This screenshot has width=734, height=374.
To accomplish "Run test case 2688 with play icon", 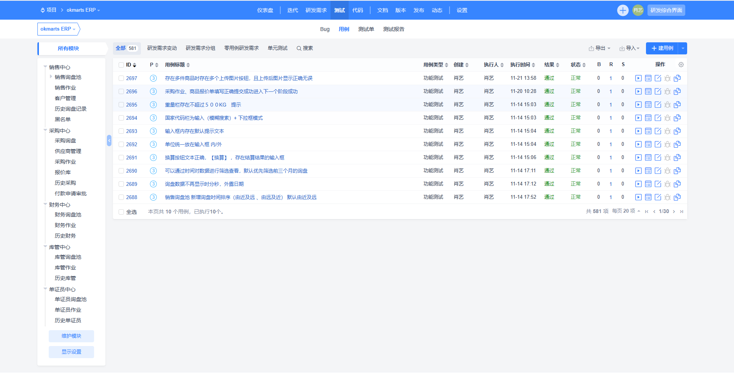I will pos(638,197).
